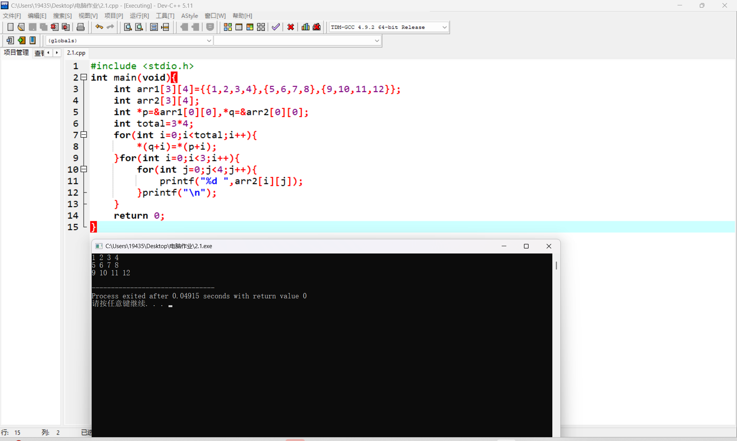Click the Syntax check checkmark icon
Viewport: 737px width, 441px height.
tap(276, 27)
